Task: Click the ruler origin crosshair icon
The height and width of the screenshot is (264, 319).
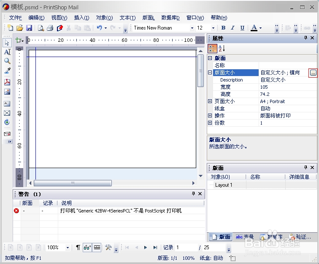Action: (x=19, y=40)
